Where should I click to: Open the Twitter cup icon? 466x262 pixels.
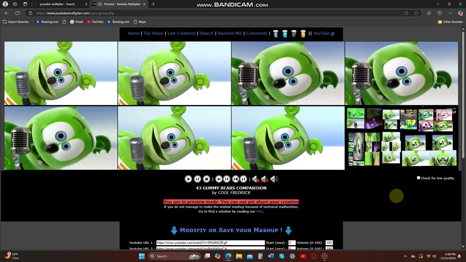point(285,33)
